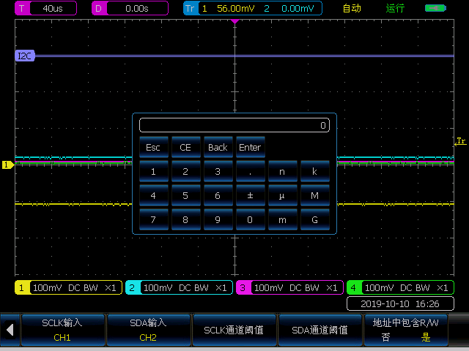Open the SCLK input CH1 selector

point(63,330)
